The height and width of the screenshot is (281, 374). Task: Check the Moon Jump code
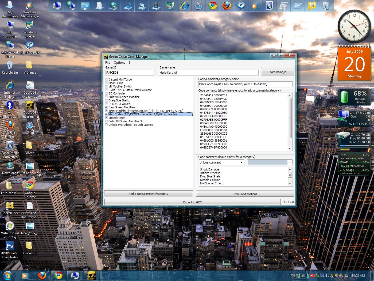point(106,83)
